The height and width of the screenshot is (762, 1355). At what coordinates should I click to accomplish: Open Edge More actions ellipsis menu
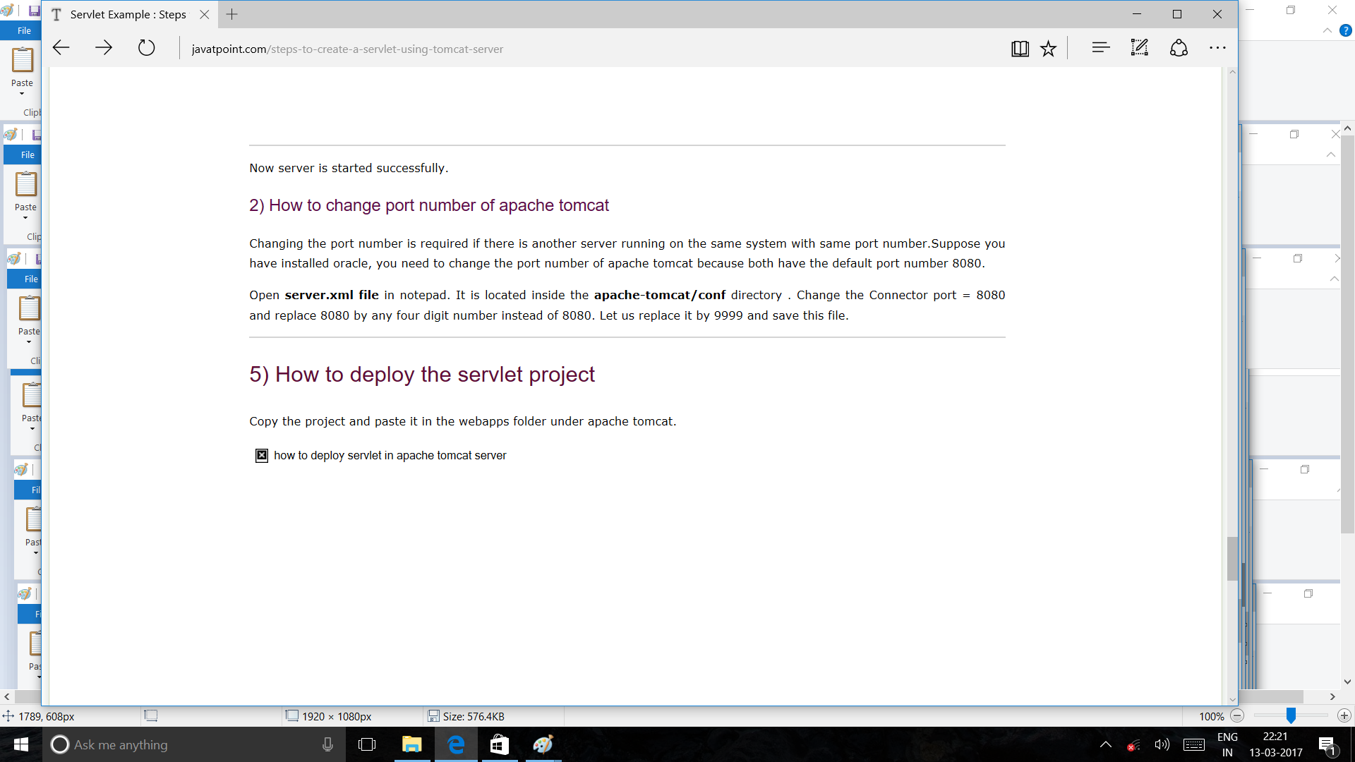pos(1217,48)
